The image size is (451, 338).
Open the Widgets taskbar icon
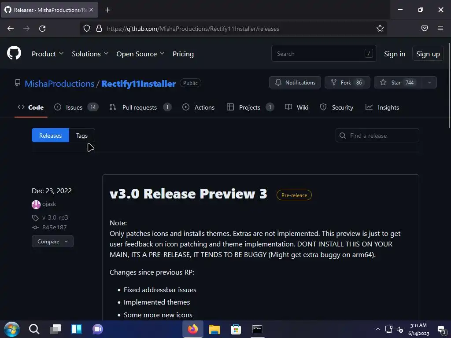(77, 329)
